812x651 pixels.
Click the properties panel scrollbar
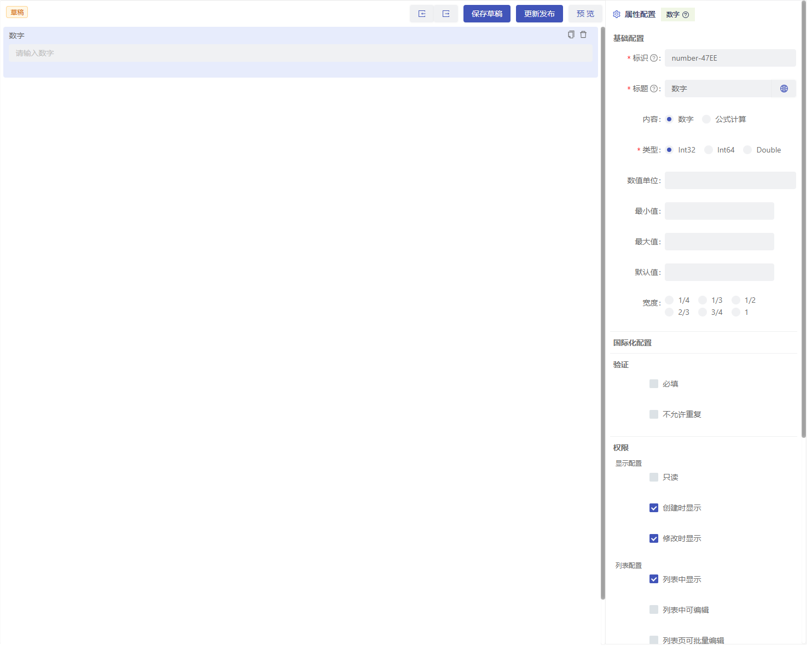tap(804, 219)
